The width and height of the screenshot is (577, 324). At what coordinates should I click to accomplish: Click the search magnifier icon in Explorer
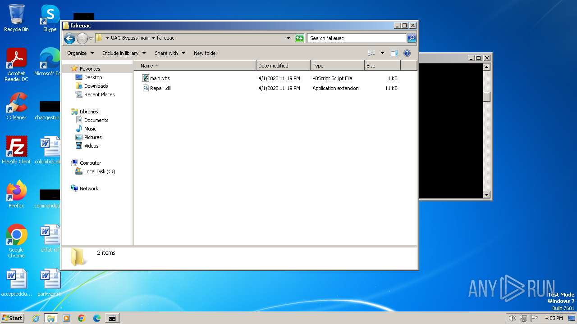tap(412, 38)
